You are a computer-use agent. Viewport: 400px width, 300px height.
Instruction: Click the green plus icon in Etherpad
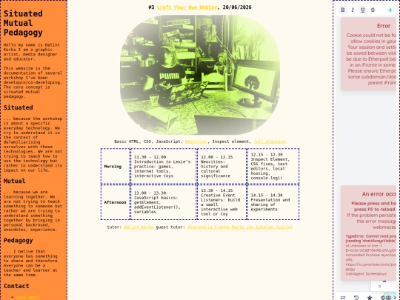click(x=390, y=10)
